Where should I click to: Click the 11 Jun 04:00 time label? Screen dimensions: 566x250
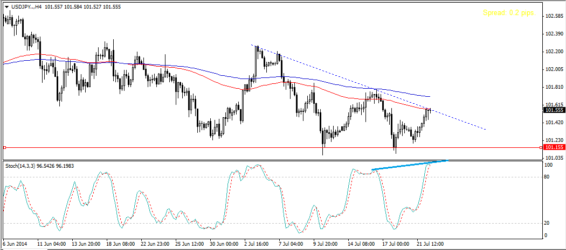click(x=52, y=244)
